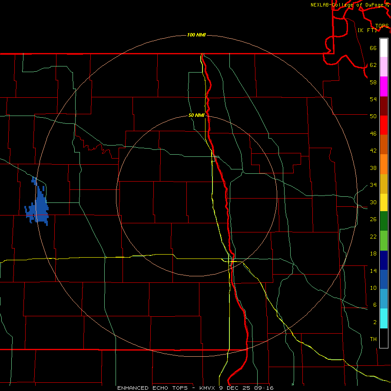Click the legend value "38"

tap(373, 168)
